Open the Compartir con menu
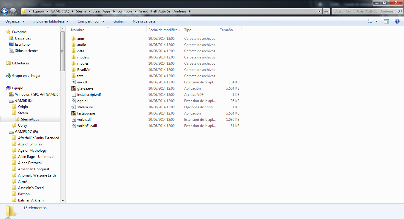The image size is (404, 219). 91,21
